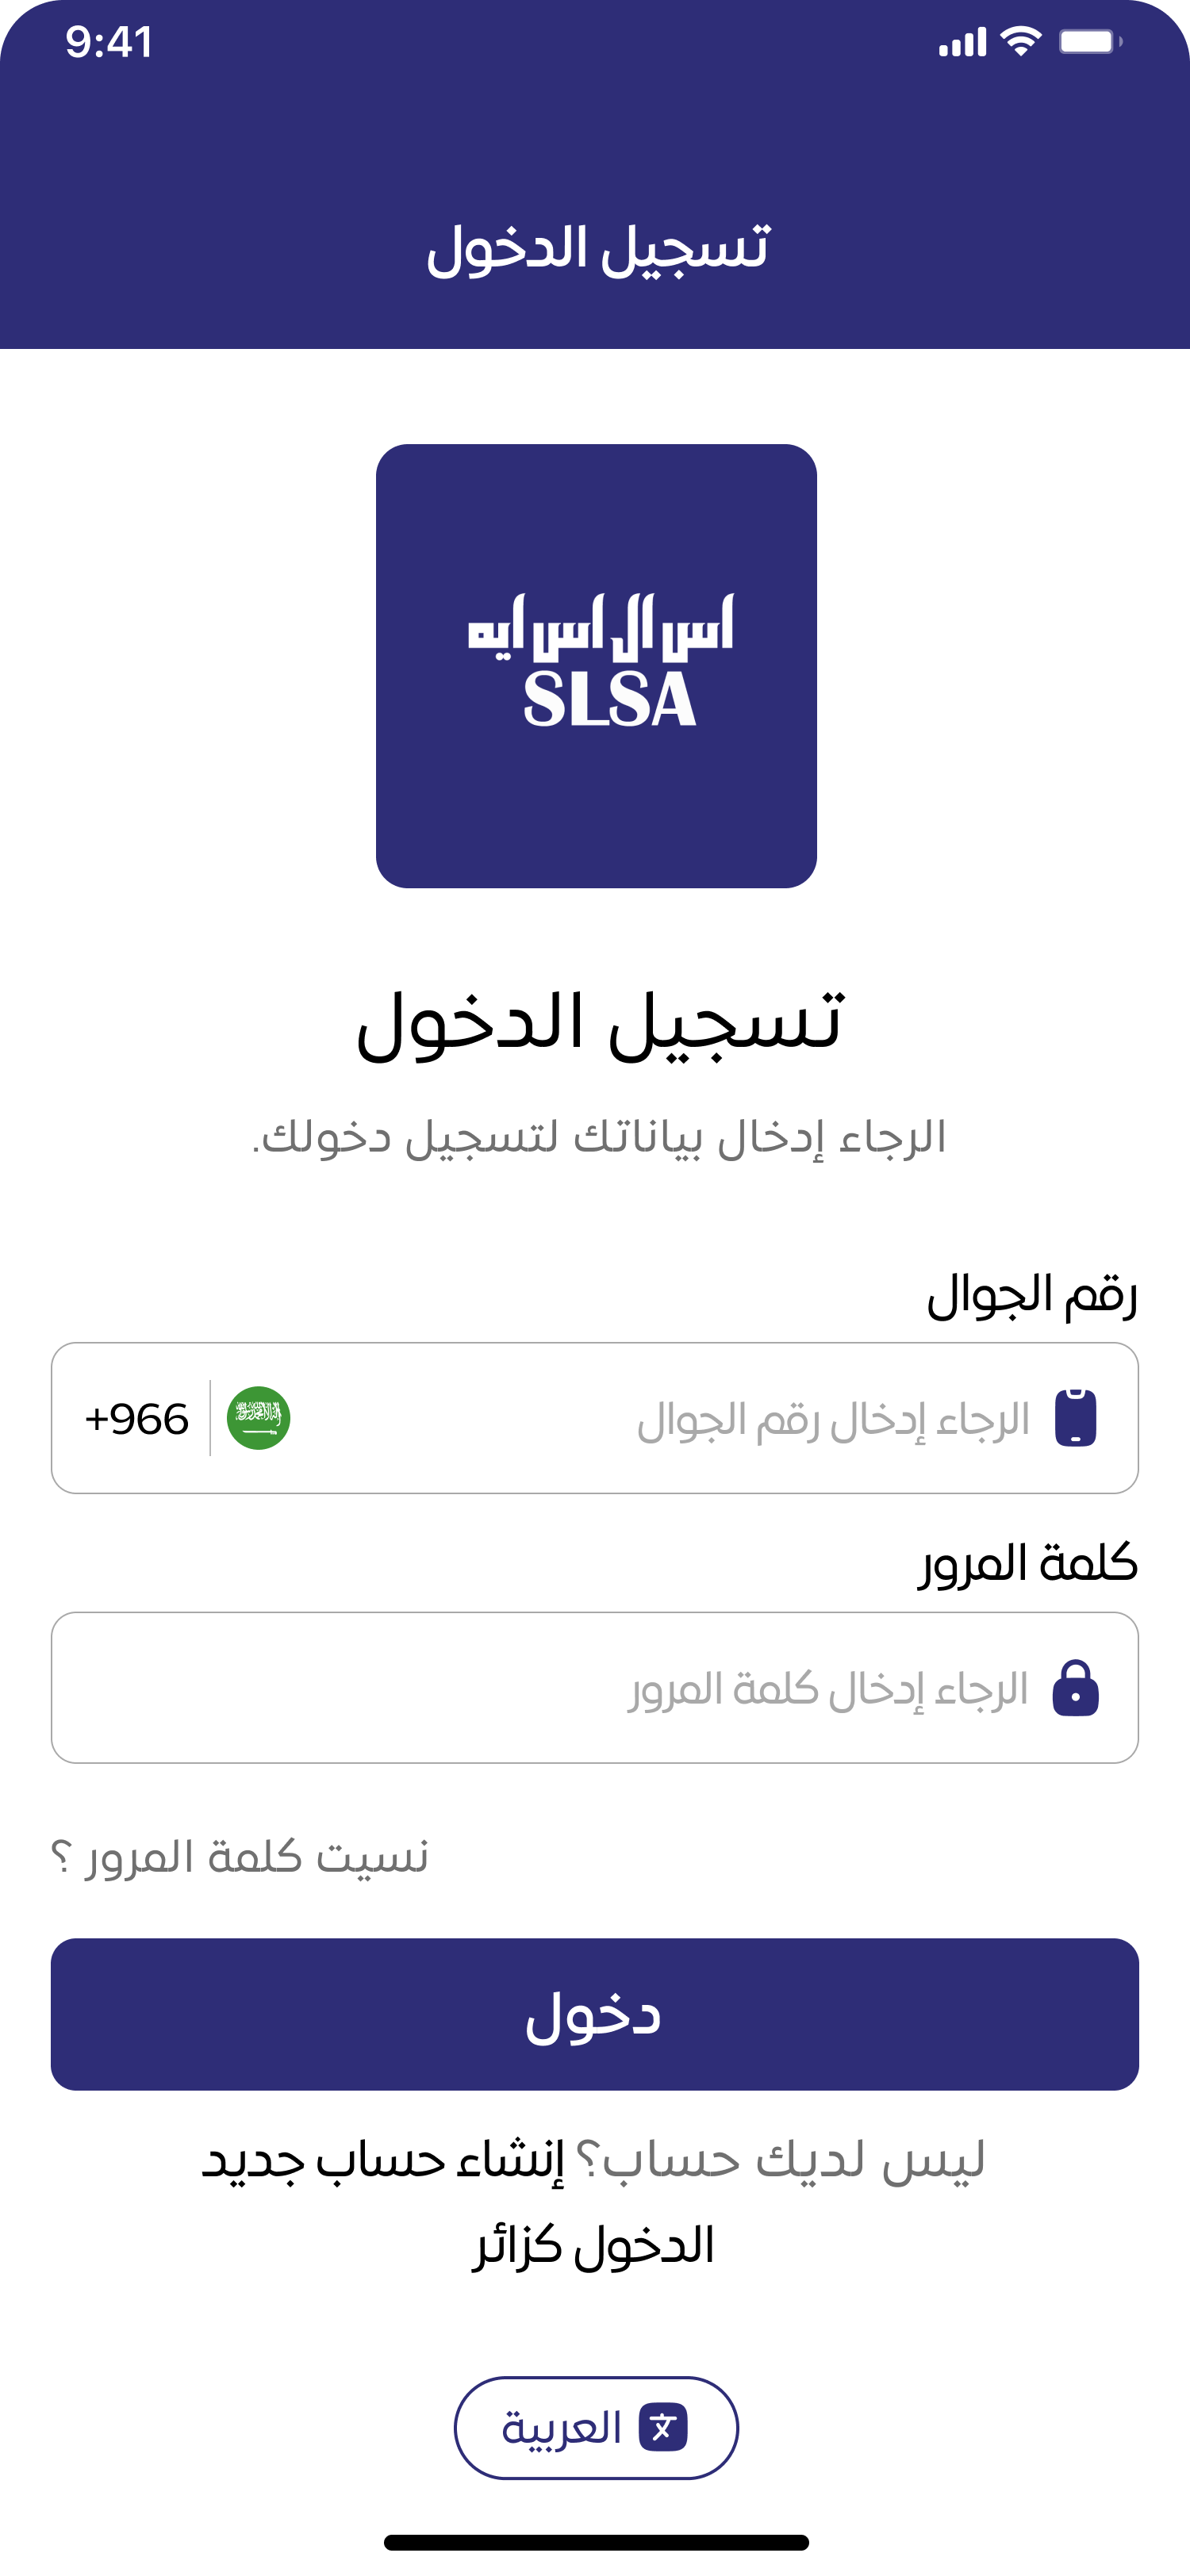Tap the تسجيل الدخول header title
The height and width of the screenshot is (2576, 1190).
point(597,248)
